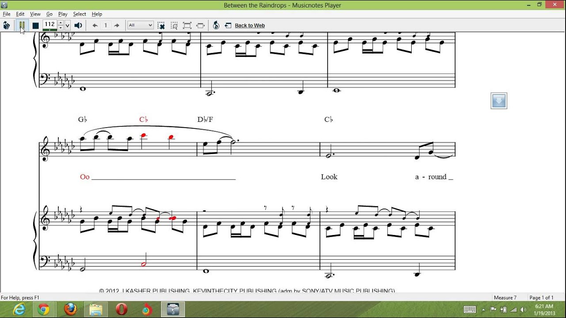
Task: Go to previous page with left arrow
Action: point(95,26)
